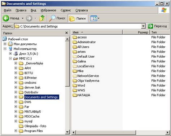Close the Папки side pane
171x136 pixels.
click(66, 33)
